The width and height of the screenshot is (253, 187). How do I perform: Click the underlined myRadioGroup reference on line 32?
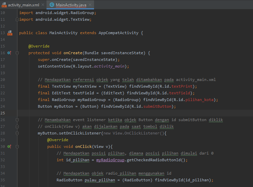[x=110, y=160]
